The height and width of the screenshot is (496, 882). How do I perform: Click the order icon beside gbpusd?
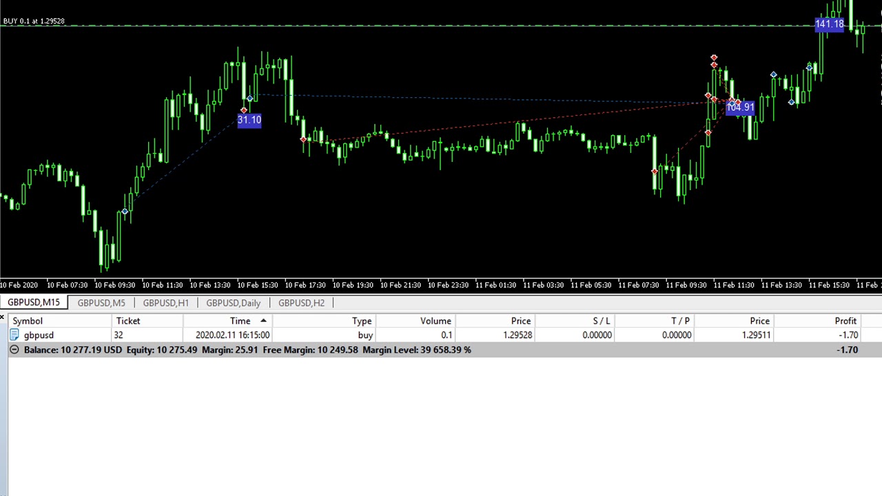pyautogui.click(x=14, y=335)
